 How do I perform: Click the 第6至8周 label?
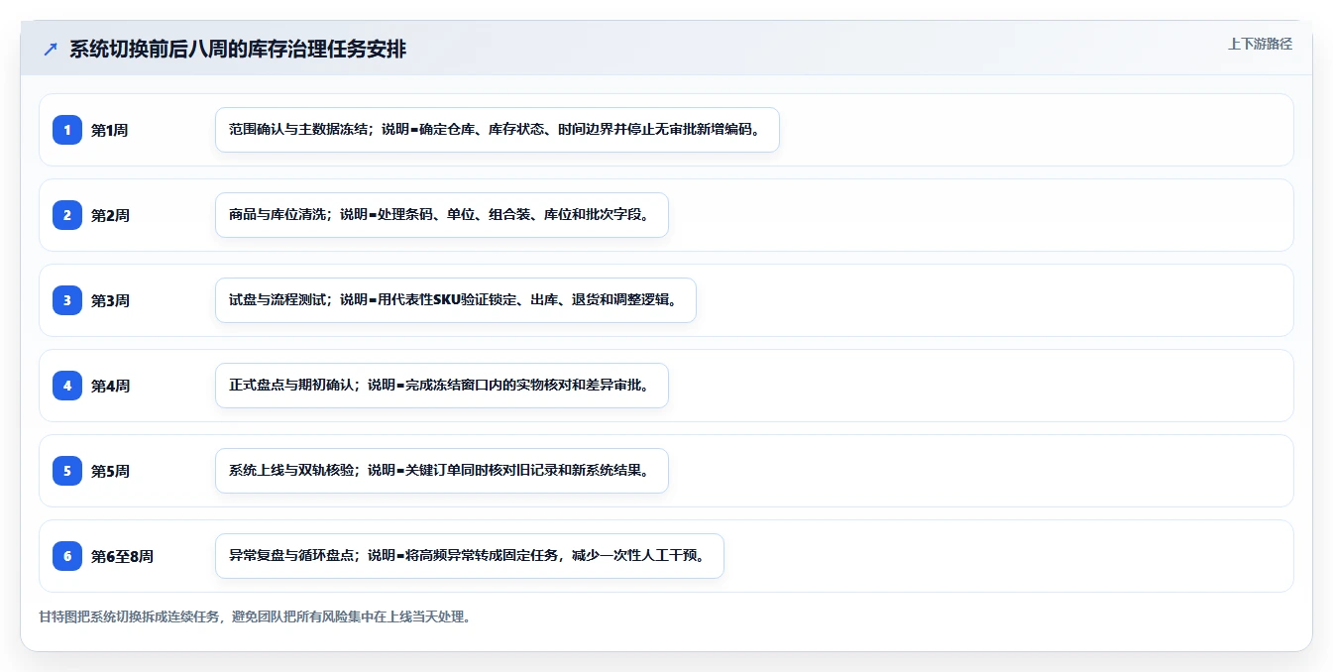[x=122, y=556]
